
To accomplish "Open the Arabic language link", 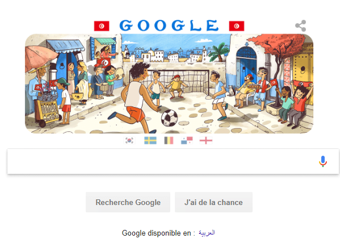I will [207, 233].
